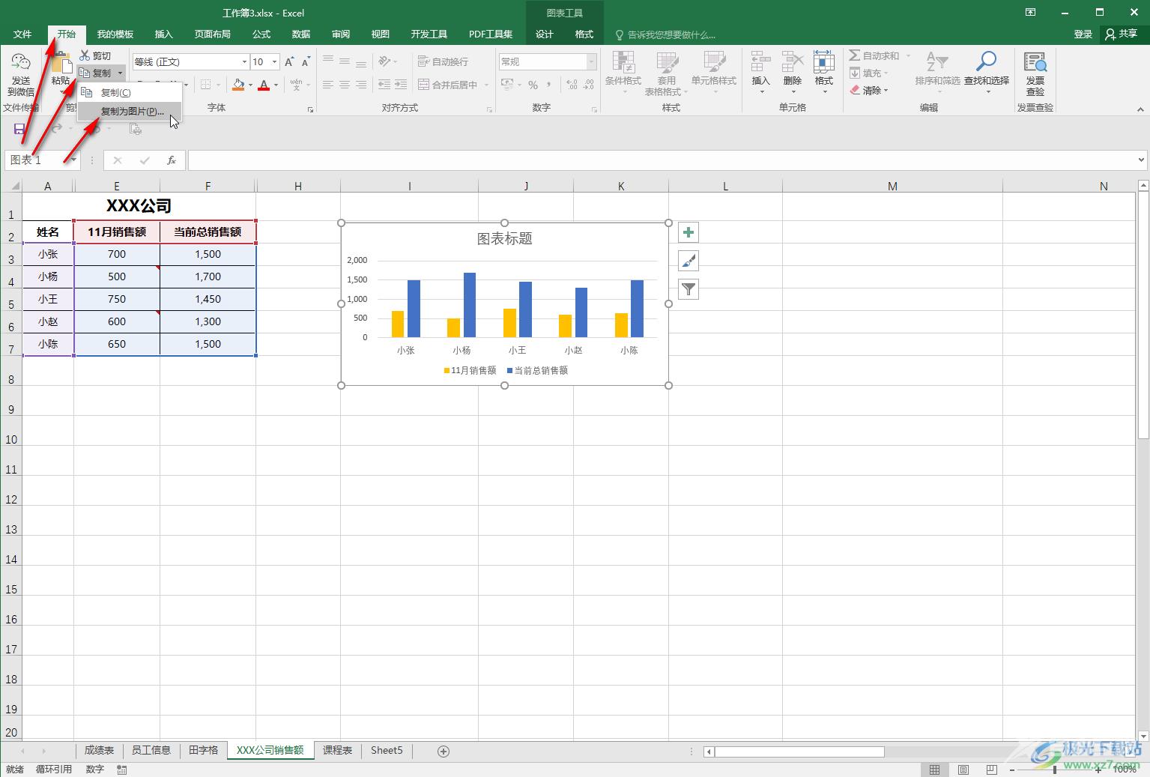Open the 成绩表 sheet tab
Screen dimensions: 1150x777
coord(99,750)
